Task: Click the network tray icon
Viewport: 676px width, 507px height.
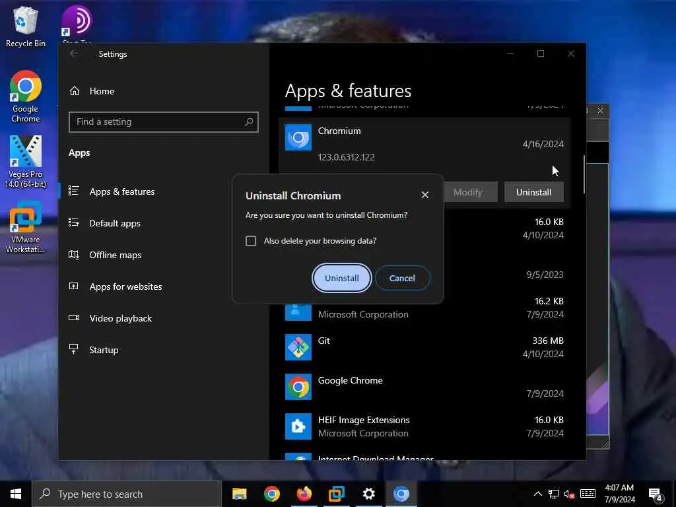Action: [x=554, y=494]
